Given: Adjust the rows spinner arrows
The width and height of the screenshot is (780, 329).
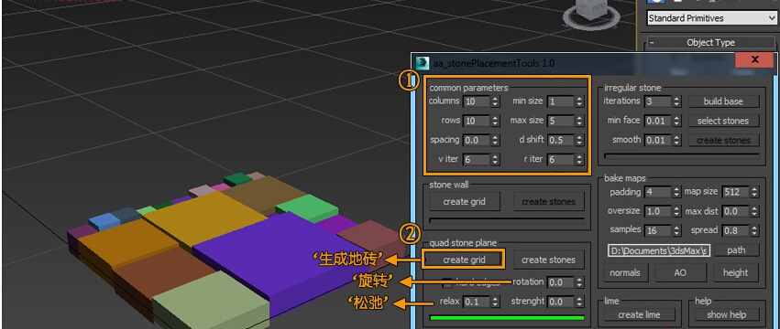Looking at the screenshot, I should point(495,121).
